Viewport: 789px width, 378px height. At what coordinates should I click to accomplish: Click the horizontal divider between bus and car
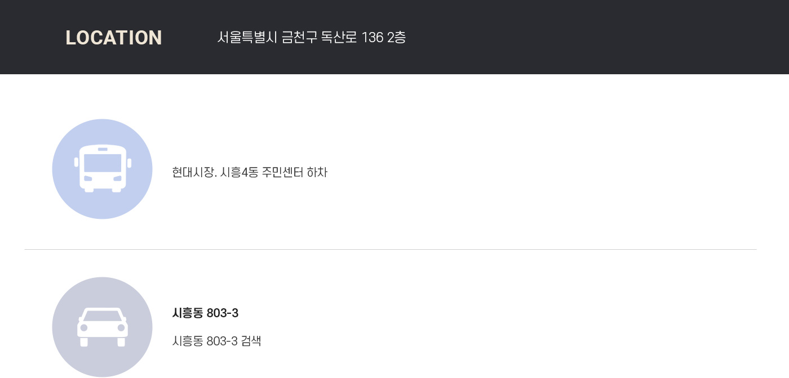pyautogui.click(x=391, y=249)
